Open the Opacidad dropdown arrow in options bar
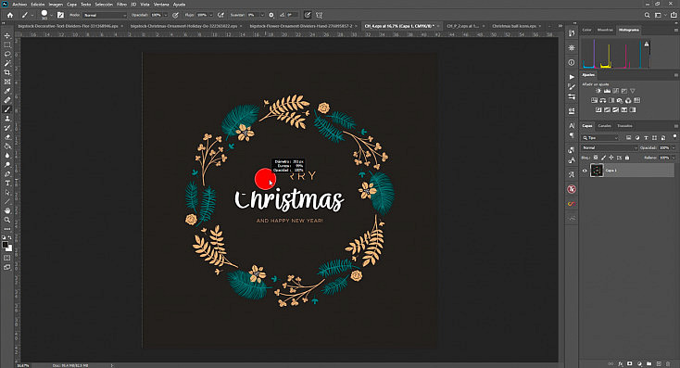680x368 pixels. tap(165, 15)
